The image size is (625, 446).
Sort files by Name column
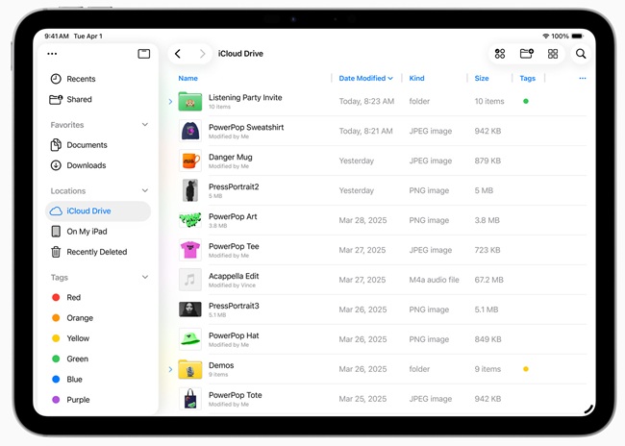pyautogui.click(x=188, y=78)
